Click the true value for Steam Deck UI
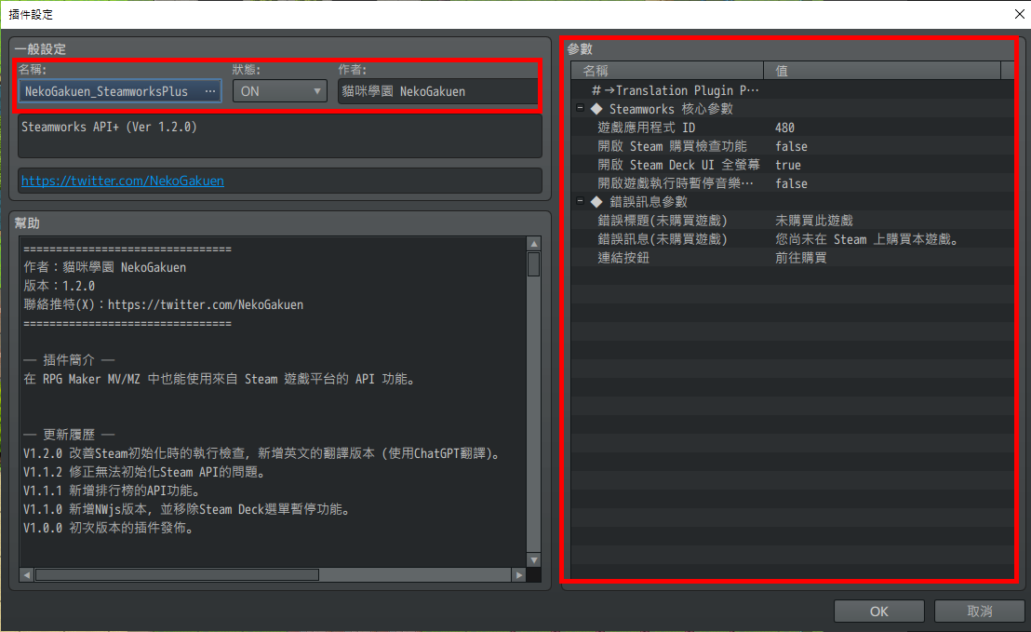Screen dimensions: 1031x632 coord(788,165)
